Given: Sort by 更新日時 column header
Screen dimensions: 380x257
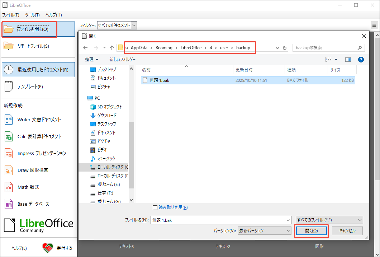Looking at the screenshot, I should click(x=258, y=70).
